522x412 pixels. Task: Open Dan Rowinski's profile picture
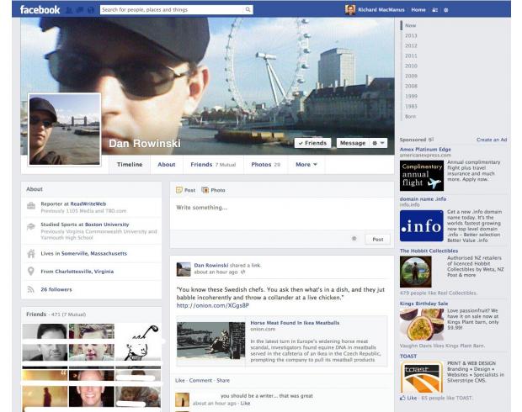tap(65, 129)
